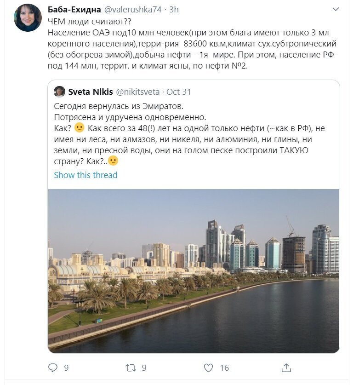The width and height of the screenshot is (359, 385).
Task: Open the reply icon on the tweet
Action: [x=52, y=368]
